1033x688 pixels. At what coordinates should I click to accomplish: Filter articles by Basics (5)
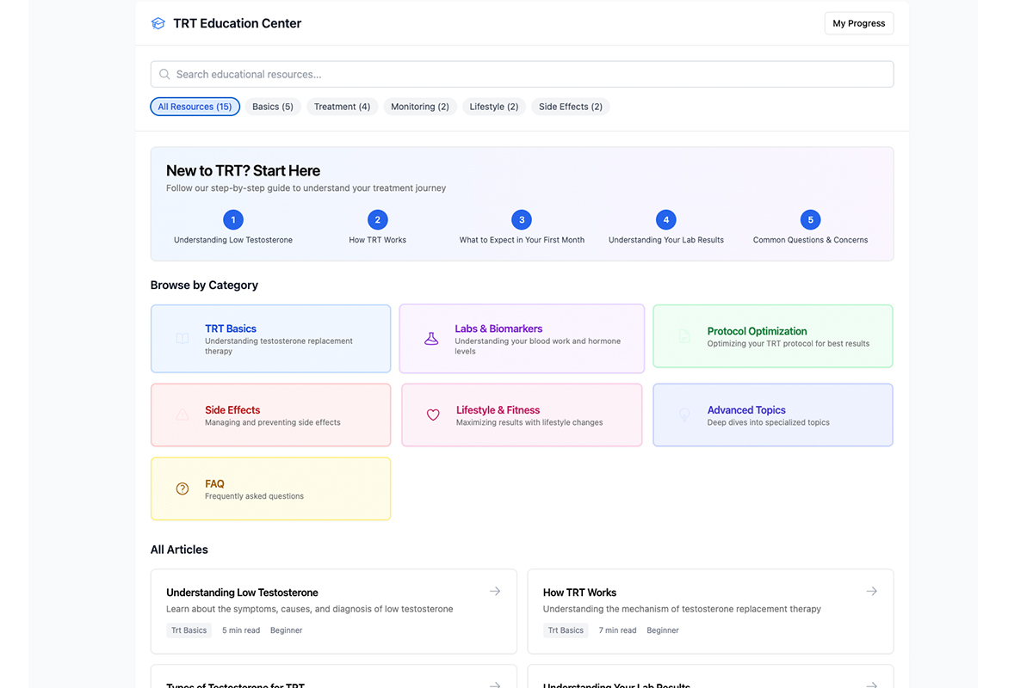272,106
